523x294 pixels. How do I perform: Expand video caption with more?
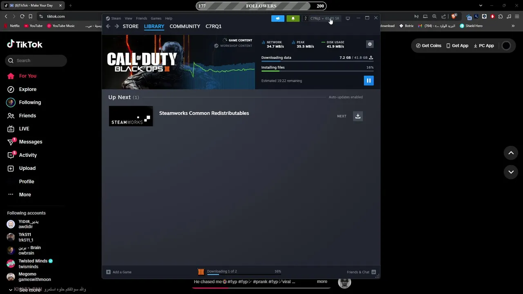[x=322, y=281]
